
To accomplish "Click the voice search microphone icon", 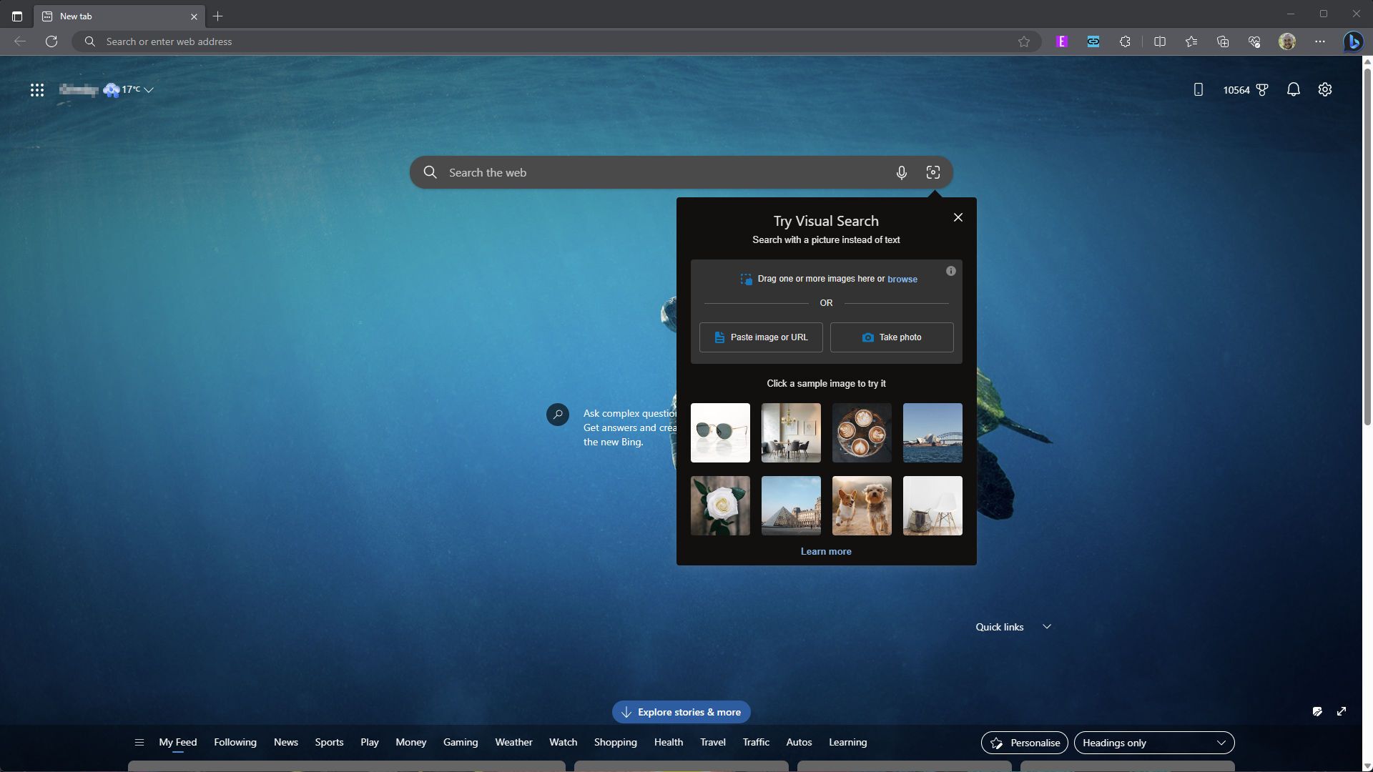I will 901,172.
